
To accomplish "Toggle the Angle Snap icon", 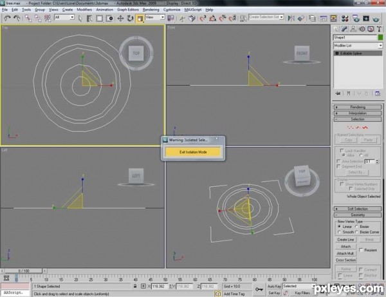I will 212,19.
